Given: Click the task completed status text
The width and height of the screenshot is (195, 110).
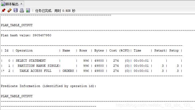Looking at the screenshot, I should point(55,11).
